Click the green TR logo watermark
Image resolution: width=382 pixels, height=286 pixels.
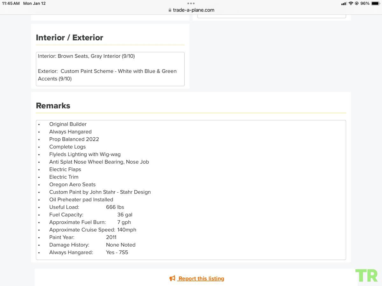[x=367, y=275]
